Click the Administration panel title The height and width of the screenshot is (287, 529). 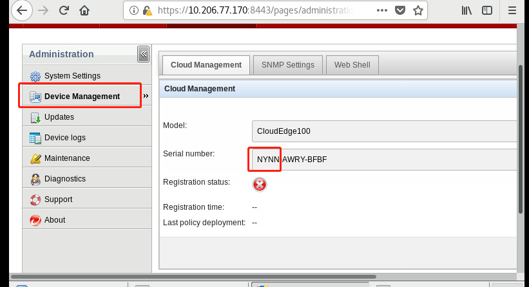pyautogui.click(x=61, y=54)
